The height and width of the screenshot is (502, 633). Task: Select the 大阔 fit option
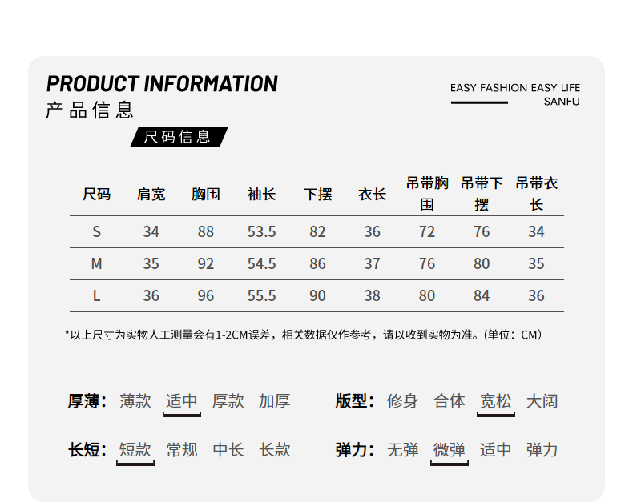point(542,401)
